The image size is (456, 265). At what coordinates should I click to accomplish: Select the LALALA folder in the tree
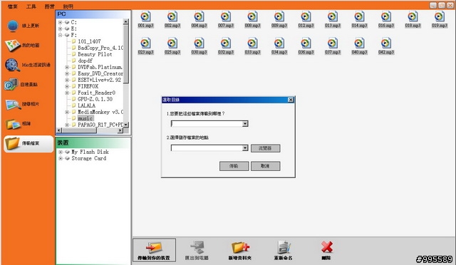[86, 105]
